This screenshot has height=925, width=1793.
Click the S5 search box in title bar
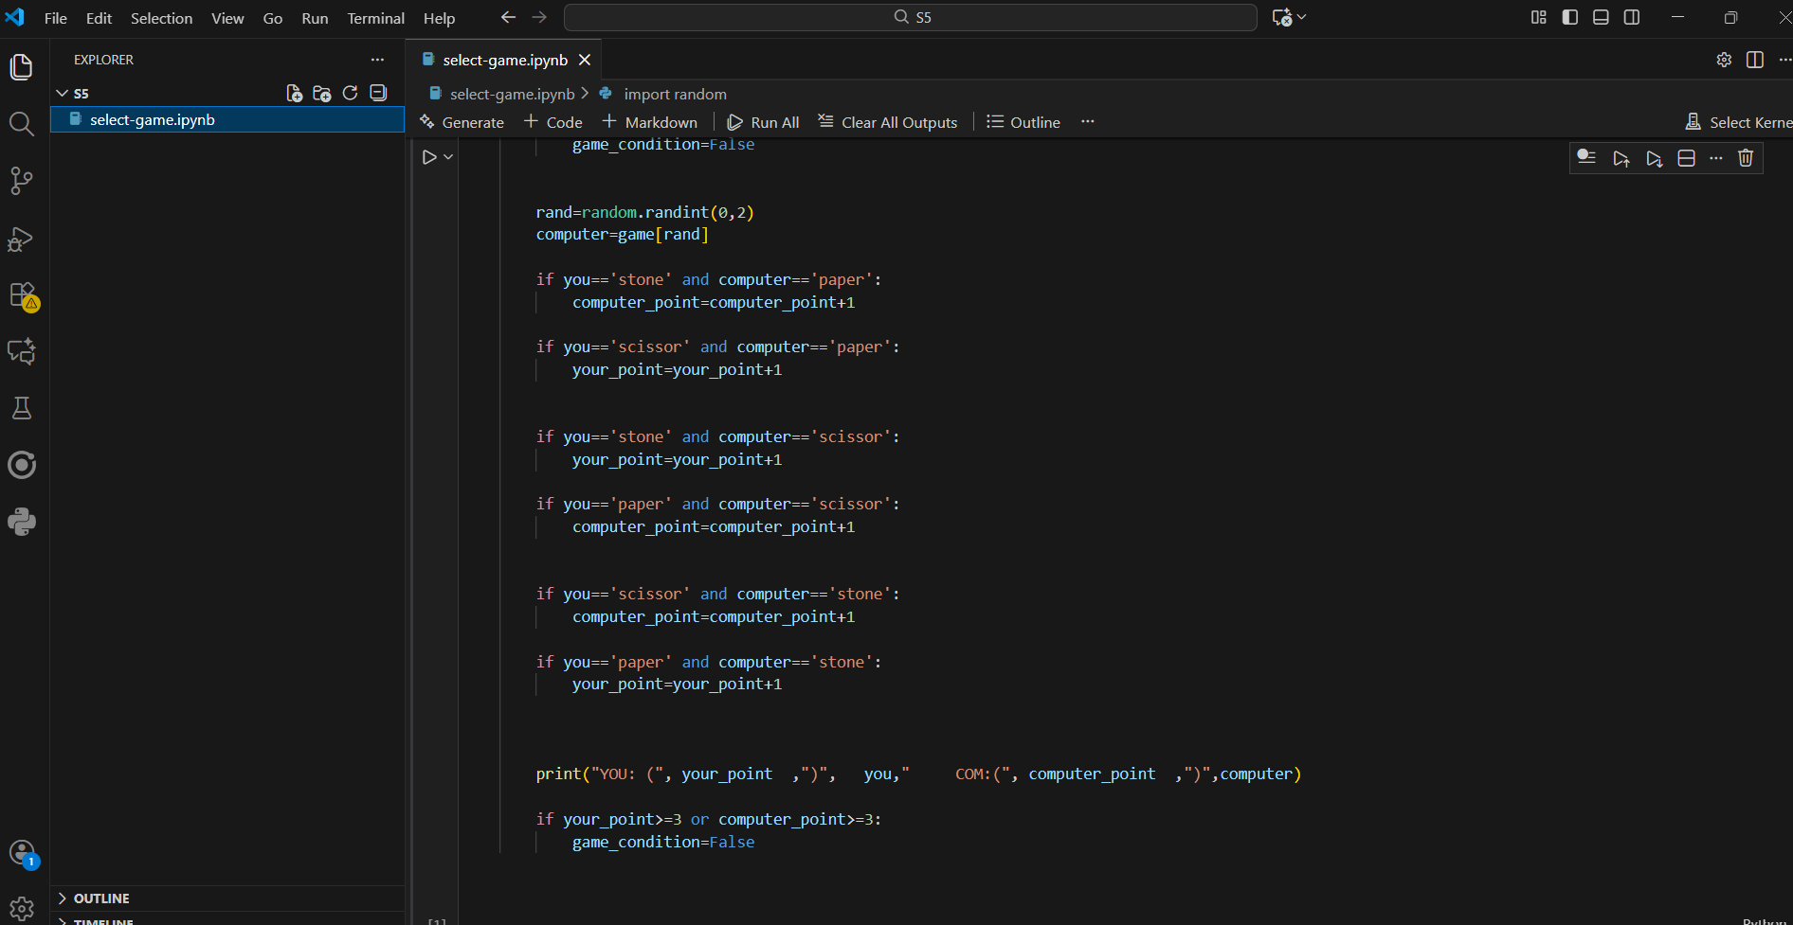coord(911,17)
